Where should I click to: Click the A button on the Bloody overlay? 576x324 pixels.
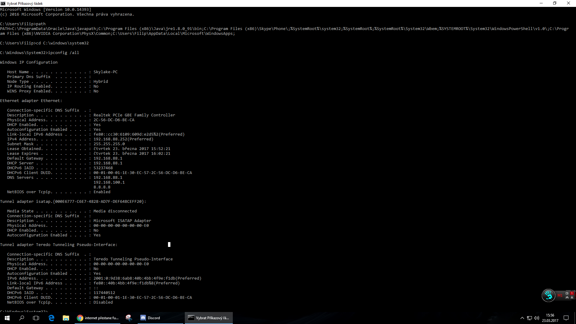coord(567,297)
